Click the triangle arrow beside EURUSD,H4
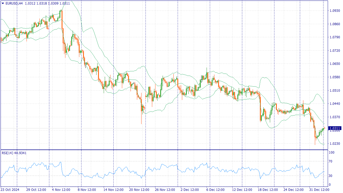Viewport: 343px width, 193px height. pyautogui.click(x=3, y=3)
